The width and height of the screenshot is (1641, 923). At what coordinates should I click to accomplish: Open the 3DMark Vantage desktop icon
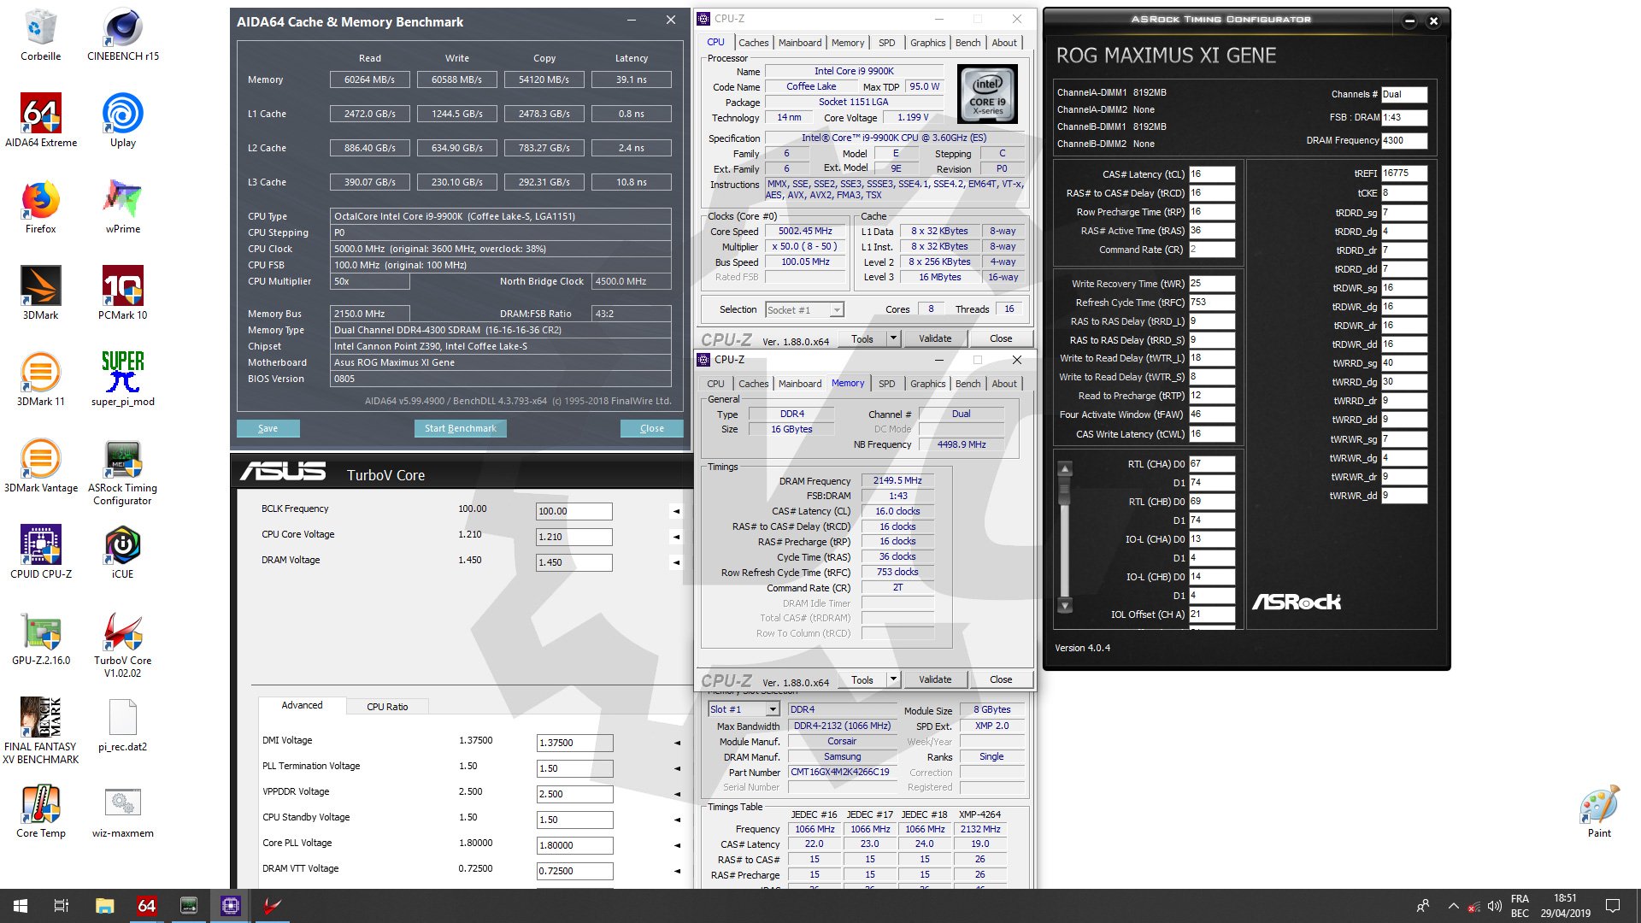[40, 466]
